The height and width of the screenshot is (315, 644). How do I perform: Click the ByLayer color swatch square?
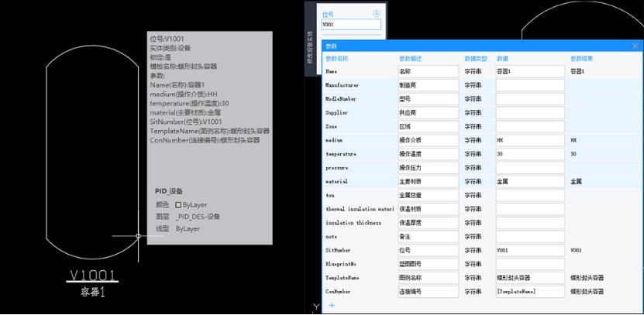point(178,205)
